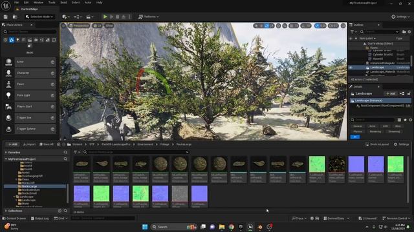Select the Physics filter in Details

pos(358,131)
